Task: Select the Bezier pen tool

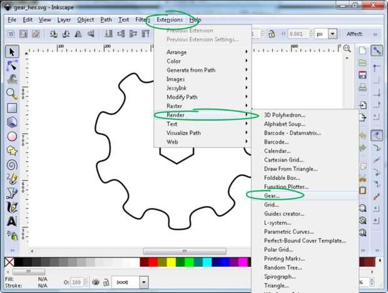Action: [x=12, y=193]
